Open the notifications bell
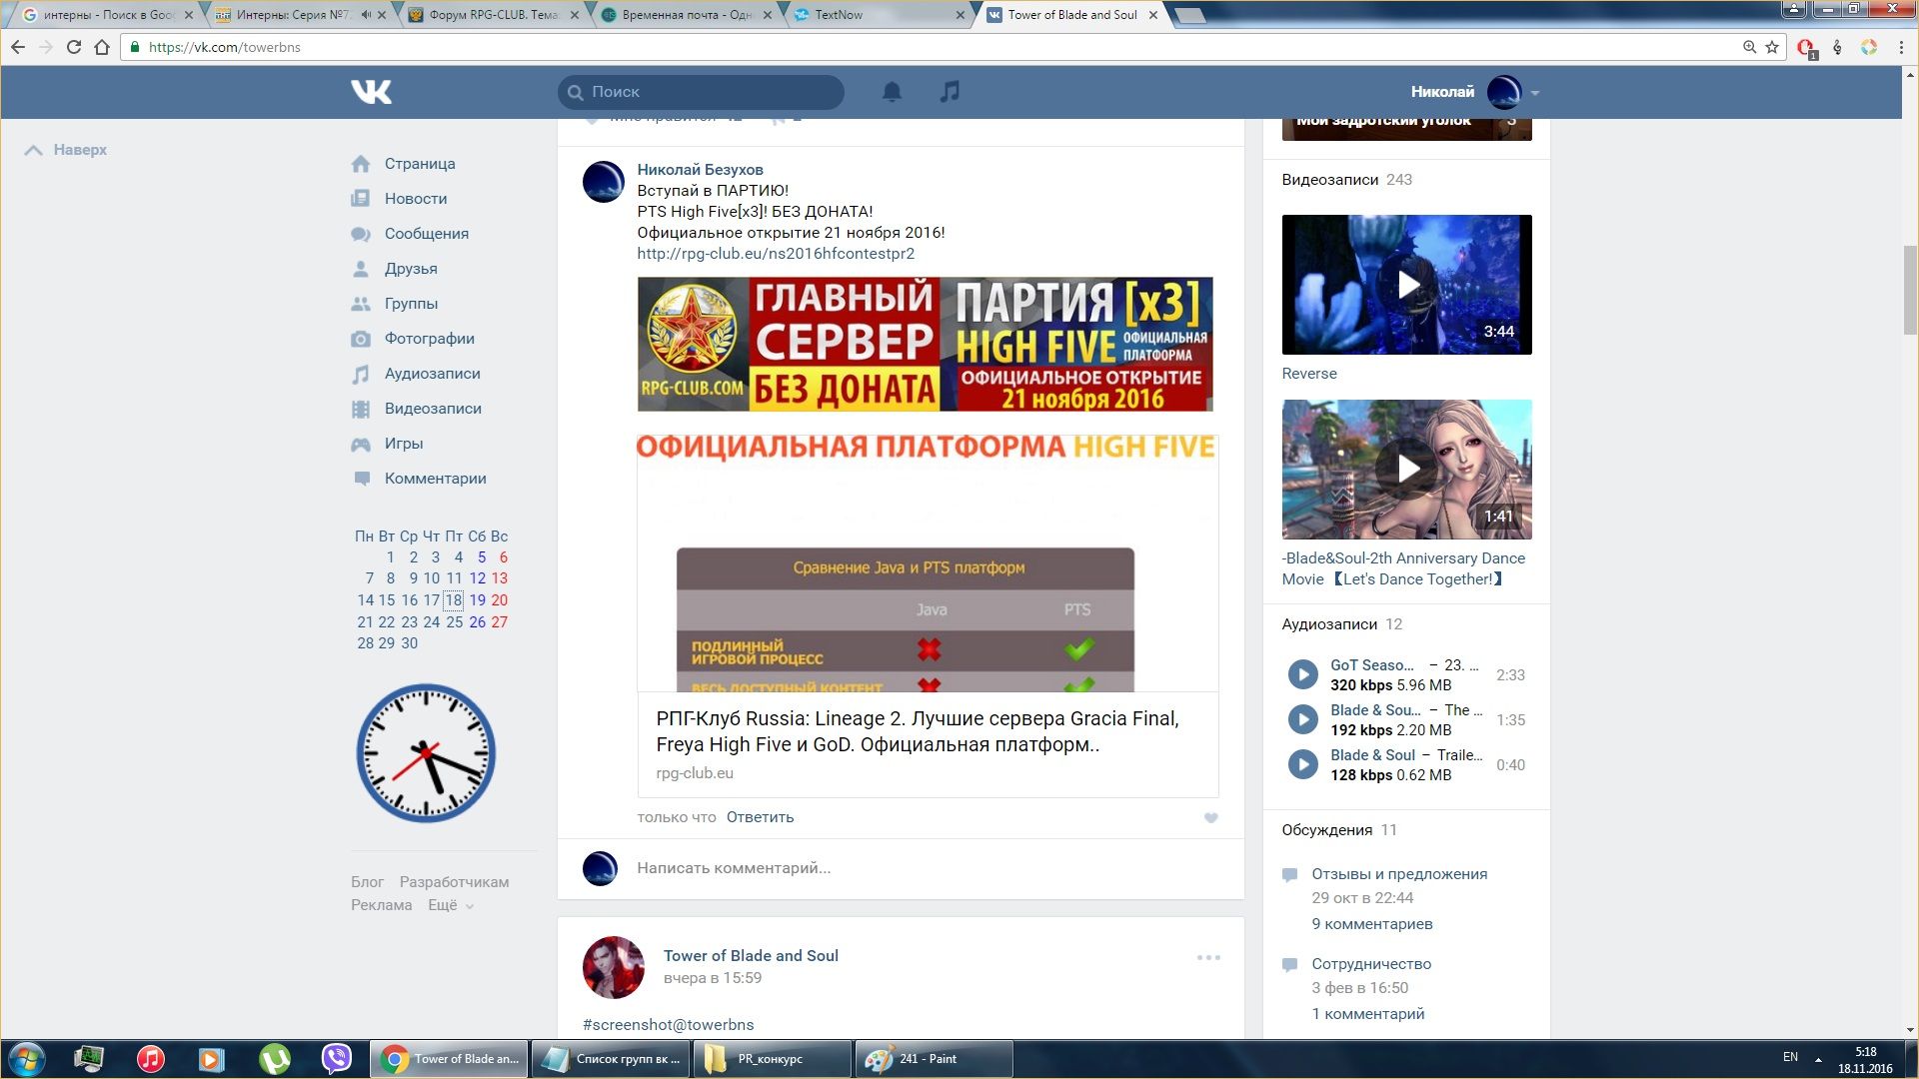 (892, 92)
